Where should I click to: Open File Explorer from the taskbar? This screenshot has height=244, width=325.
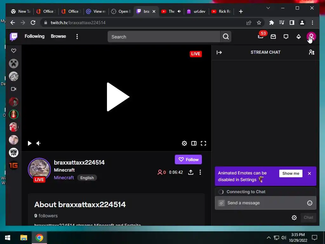23,238
